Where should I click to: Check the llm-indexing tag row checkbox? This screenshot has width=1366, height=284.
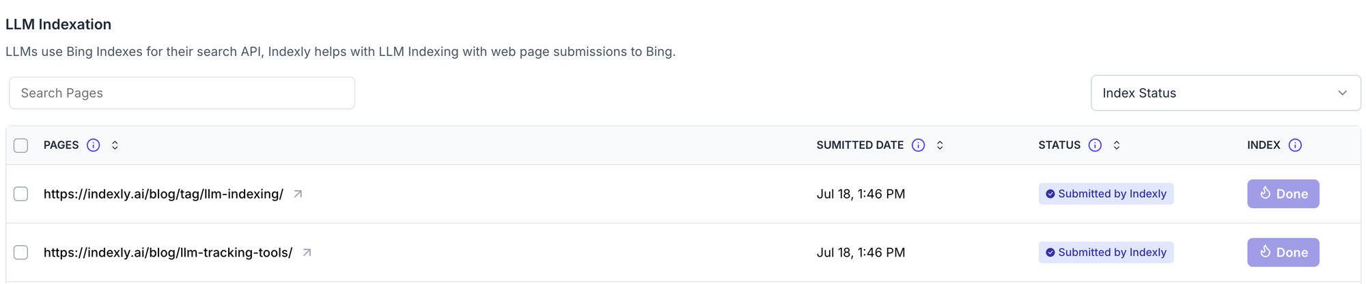(21, 194)
